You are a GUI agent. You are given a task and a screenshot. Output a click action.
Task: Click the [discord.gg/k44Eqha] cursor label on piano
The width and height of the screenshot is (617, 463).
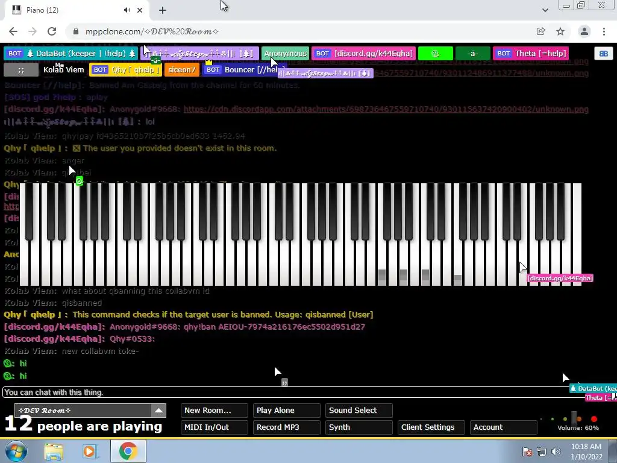click(x=560, y=279)
